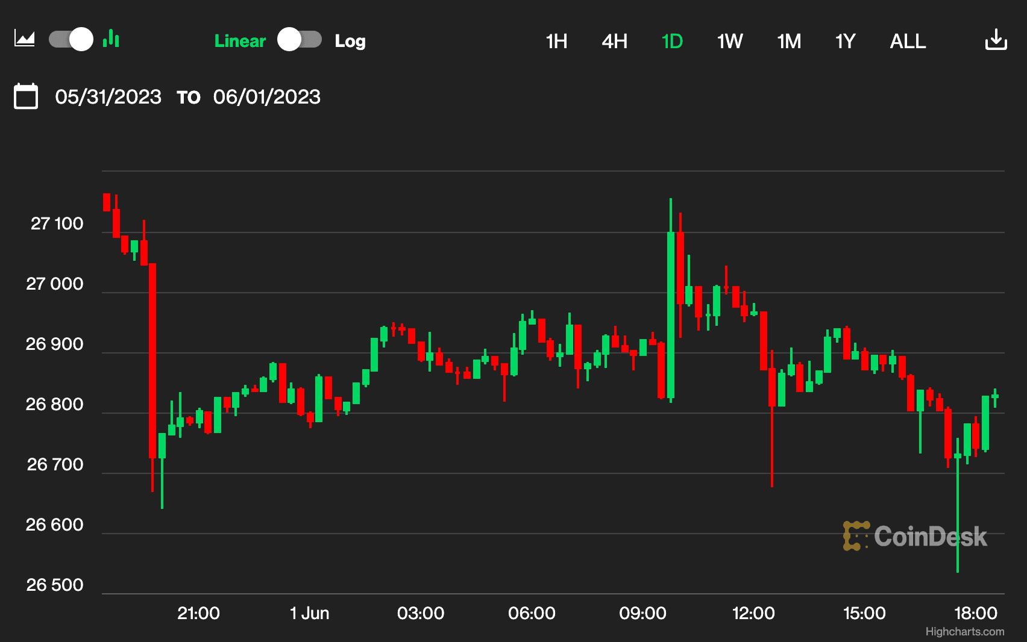Click the 27 100 price axis label
1027x642 pixels.
57,223
